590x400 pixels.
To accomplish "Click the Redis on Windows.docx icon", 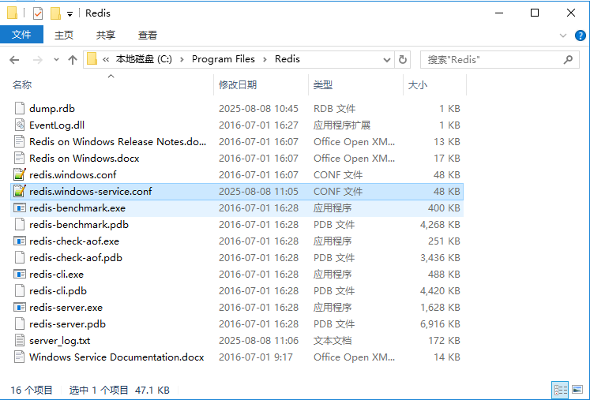I will pyautogui.click(x=20, y=158).
